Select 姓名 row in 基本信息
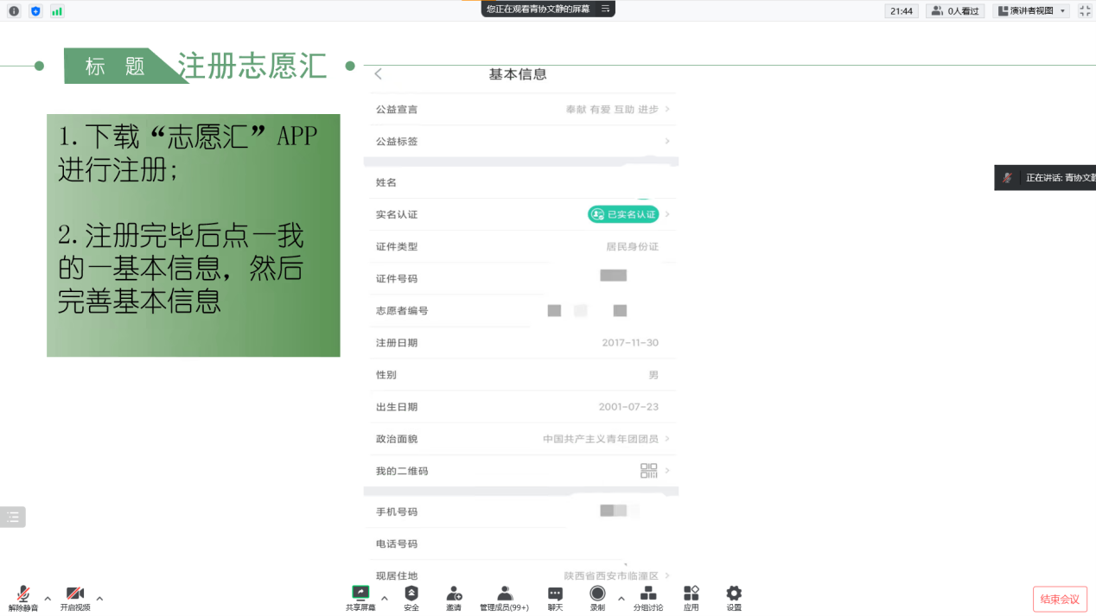This screenshot has height=616, width=1096. click(x=521, y=182)
